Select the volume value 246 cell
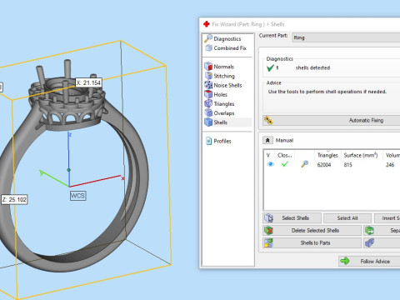Viewport: 400px width, 300px height. point(390,165)
